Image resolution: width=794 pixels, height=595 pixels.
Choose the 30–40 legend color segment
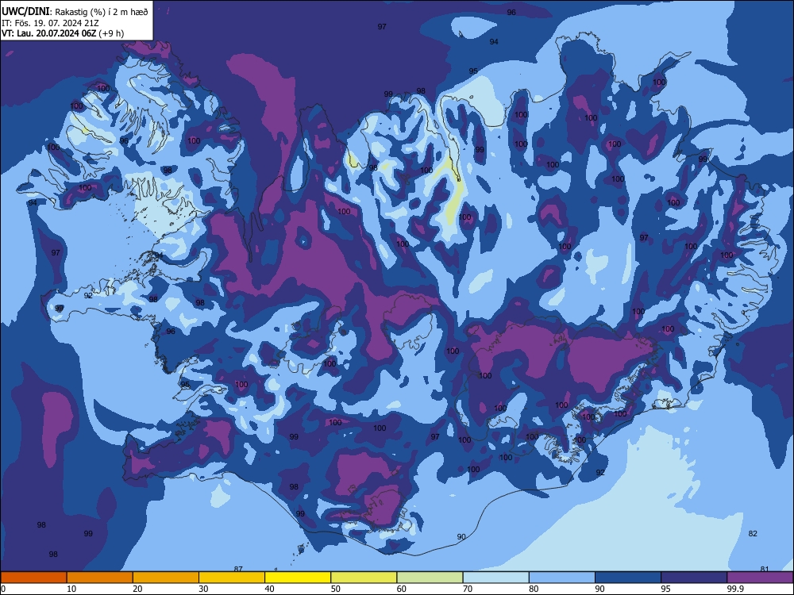coord(232,578)
